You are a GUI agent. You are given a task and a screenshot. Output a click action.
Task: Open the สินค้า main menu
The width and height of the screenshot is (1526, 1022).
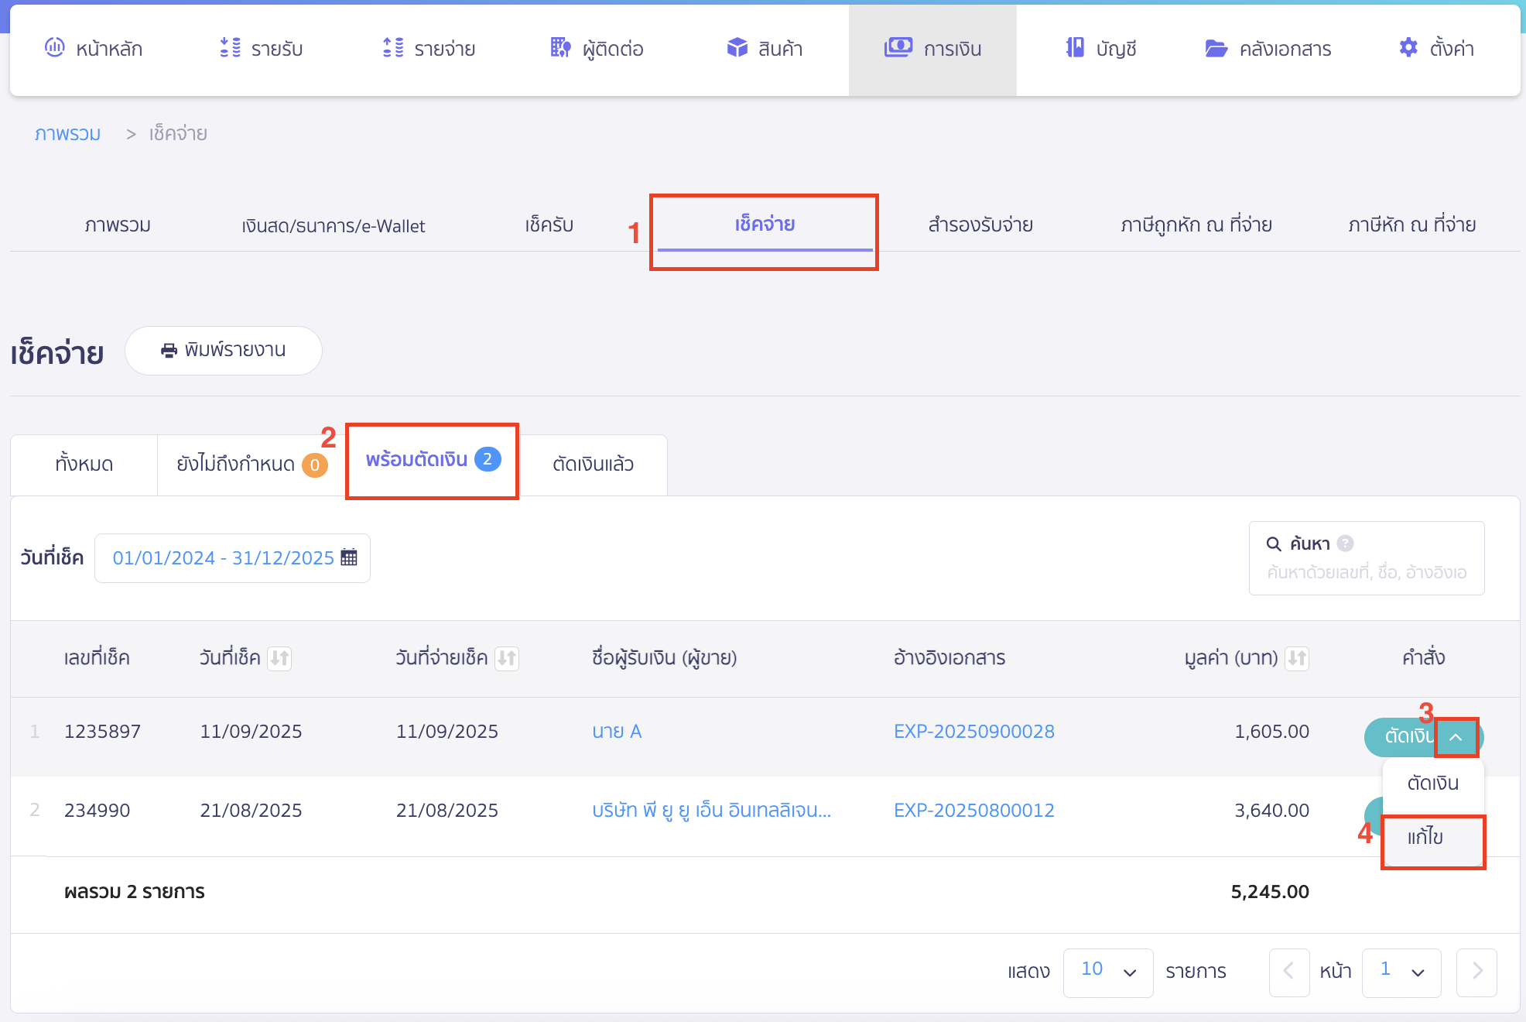765,49
